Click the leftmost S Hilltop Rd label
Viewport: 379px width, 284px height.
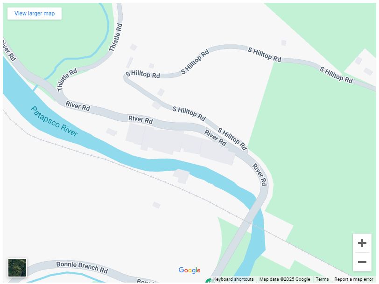coord(143,74)
